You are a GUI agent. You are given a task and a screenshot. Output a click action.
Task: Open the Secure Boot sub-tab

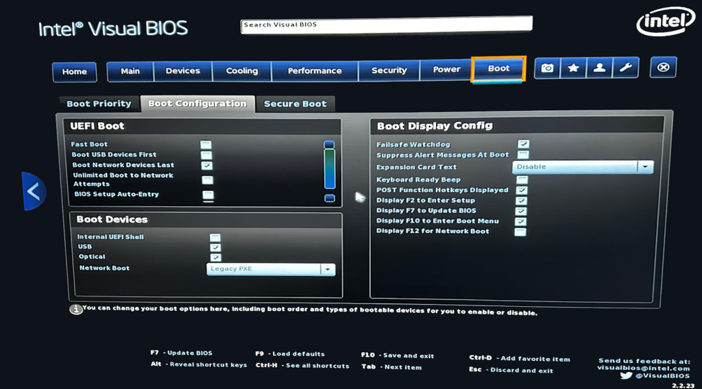295,103
